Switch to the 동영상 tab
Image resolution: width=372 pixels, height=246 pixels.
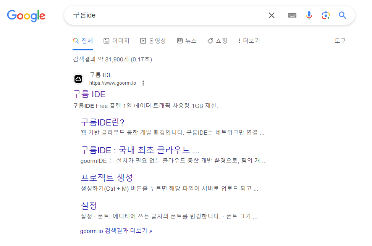click(153, 41)
